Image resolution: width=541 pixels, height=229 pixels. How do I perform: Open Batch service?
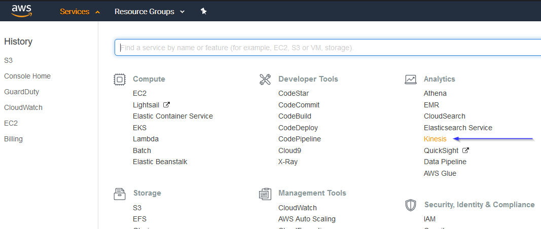tap(142, 150)
